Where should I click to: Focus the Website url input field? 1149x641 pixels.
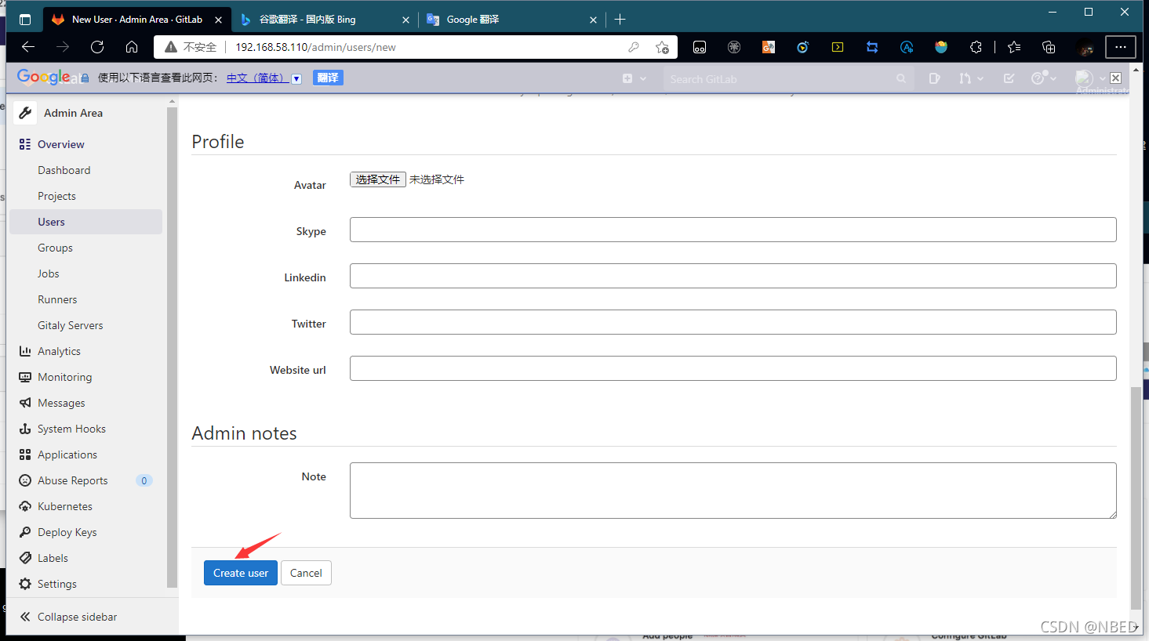733,368
